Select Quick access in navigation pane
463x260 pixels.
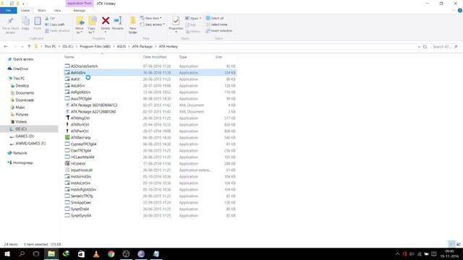point(23,59)
